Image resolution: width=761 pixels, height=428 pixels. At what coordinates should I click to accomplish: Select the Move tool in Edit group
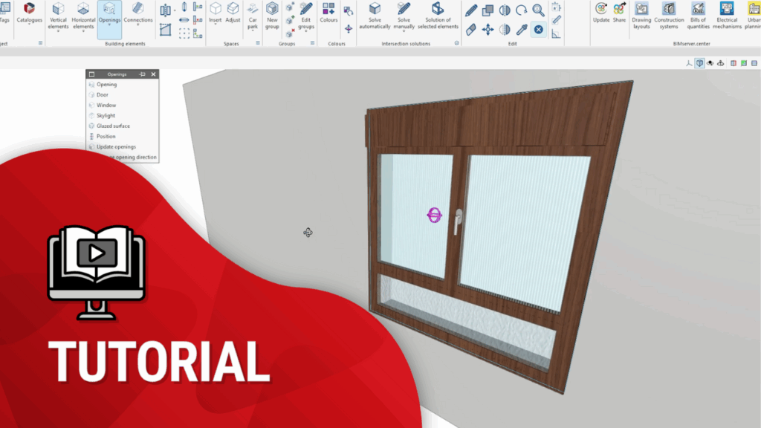(488, 30)
